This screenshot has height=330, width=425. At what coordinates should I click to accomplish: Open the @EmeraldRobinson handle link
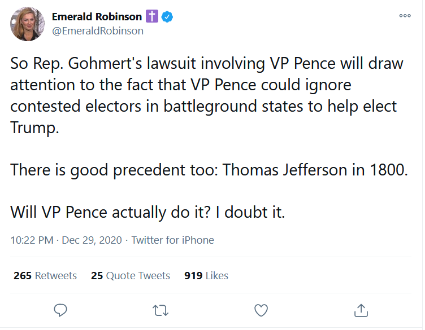tap(98, 31)
